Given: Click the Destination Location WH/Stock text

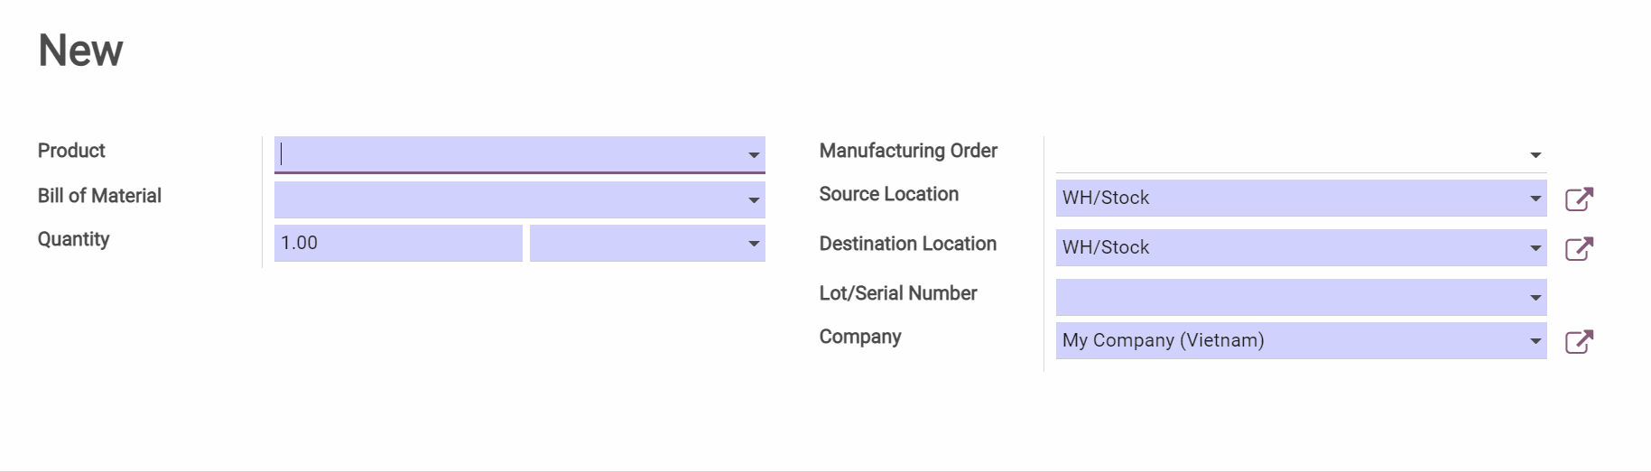Looking at the screenshot, I should (1107, 247).
